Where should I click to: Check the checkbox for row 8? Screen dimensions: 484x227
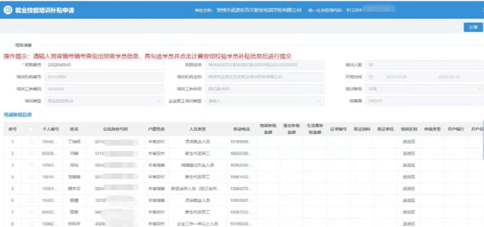click(32, 223)
